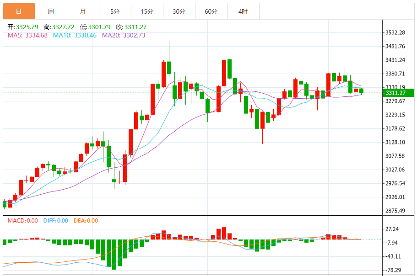This screenshot has width=417, height=276.
Task: Click the 3128.10 price axis label
Action: point(395,142)
